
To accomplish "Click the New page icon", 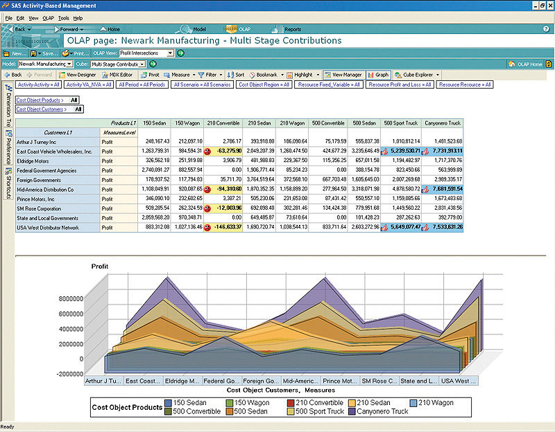I will pos(6,53).
